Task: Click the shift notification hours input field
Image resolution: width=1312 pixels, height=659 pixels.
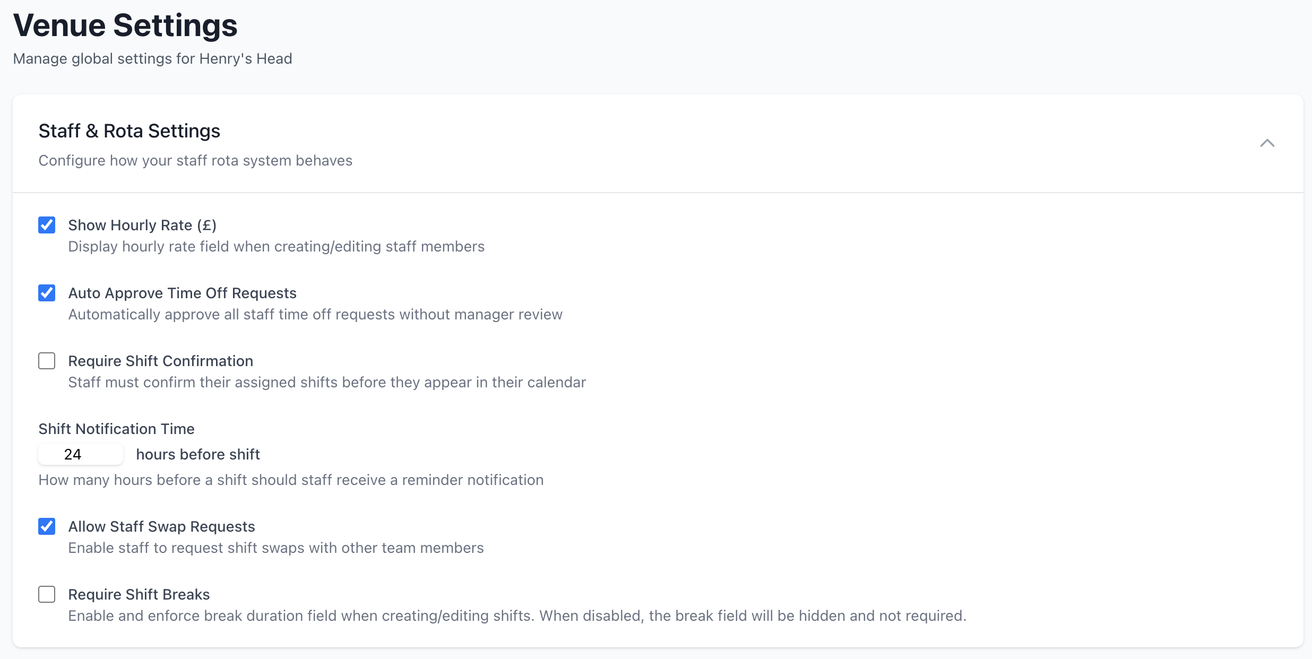Action: pos(81,454)
